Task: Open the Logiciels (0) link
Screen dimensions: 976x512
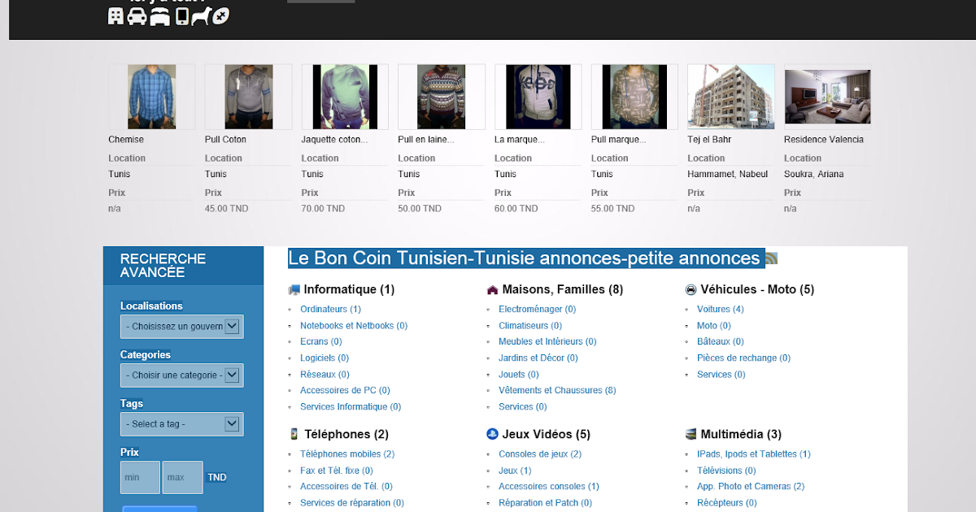Action: pos(325,358)
